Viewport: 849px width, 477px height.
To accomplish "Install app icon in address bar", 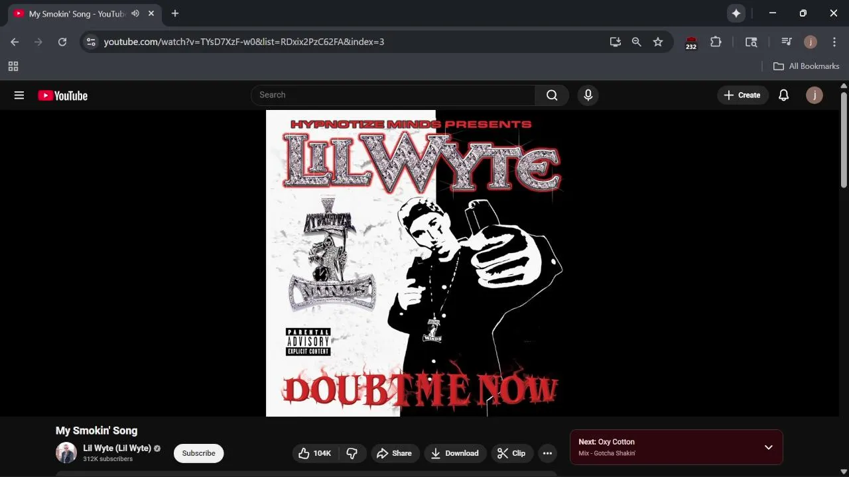I will pos(616,42).
